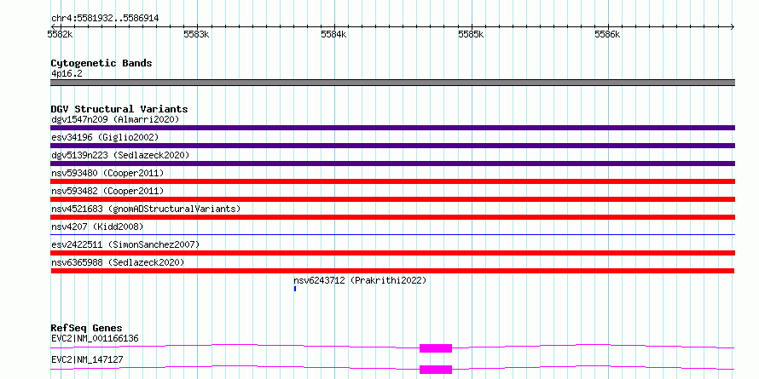Click the purple bar under dgv5139n223
This screenshot has height=379, width=759.
coord(392,164)
